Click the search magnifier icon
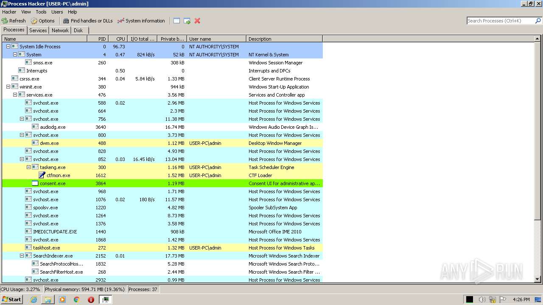This screenshot has width=543, height=305. tap(538, 21)
